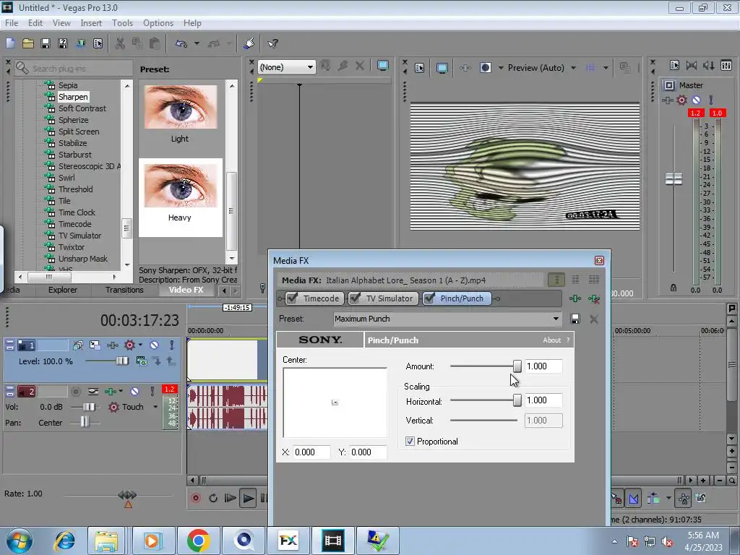
Task: Click the remove plug-in icon in Media FX
Action: [x=594, y=298]
